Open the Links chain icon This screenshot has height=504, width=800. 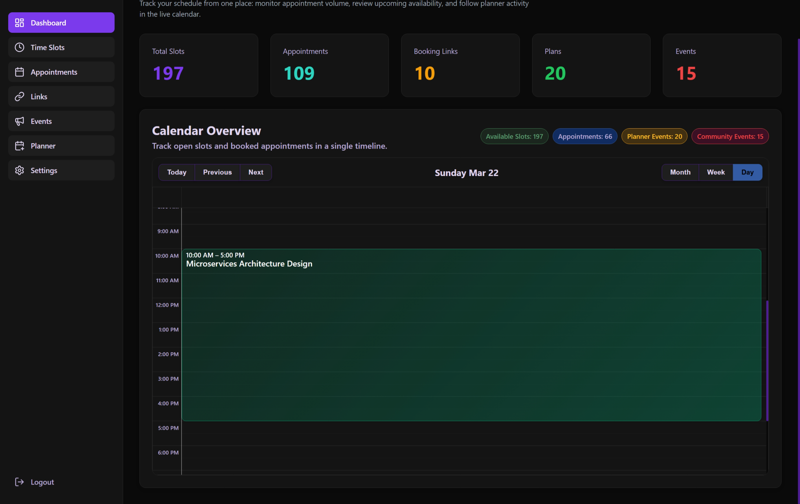(19, 96)
